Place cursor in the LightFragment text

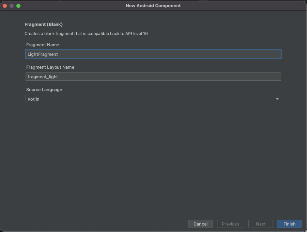click(43, 54)
